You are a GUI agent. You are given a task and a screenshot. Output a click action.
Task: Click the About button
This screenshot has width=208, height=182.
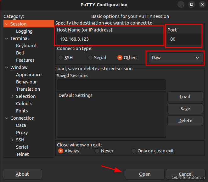pyautogui.click(x=22, y=174)
